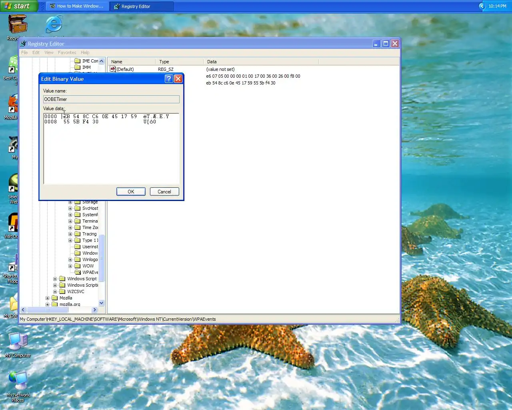
Task: Select the IMM folder icon in tree
Action: 78,67
